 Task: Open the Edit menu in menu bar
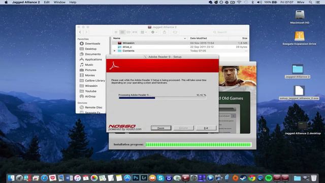tap(47, 2)
